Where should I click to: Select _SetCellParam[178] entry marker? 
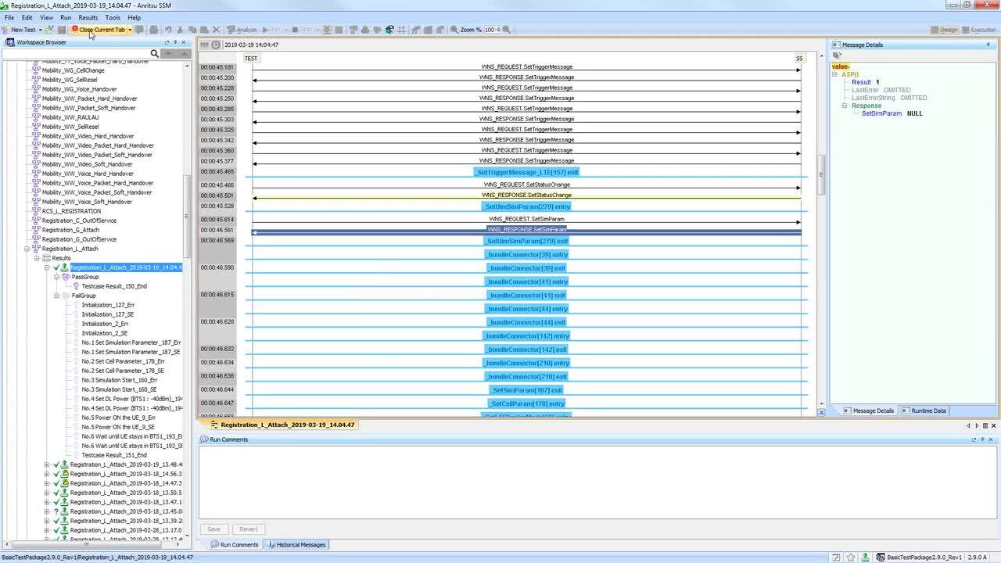click(526, 403)
